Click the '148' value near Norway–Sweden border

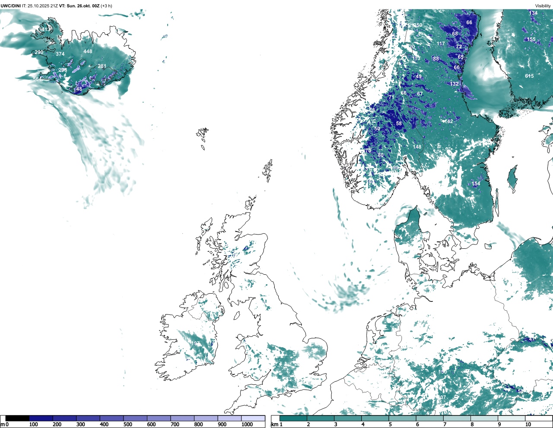click(x=417, y=147)
